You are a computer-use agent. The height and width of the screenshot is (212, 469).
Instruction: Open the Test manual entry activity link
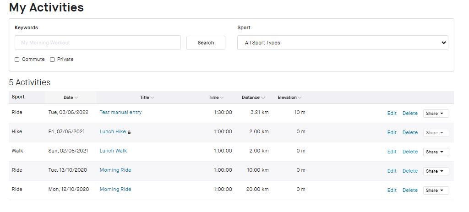(x=120, y=113)
